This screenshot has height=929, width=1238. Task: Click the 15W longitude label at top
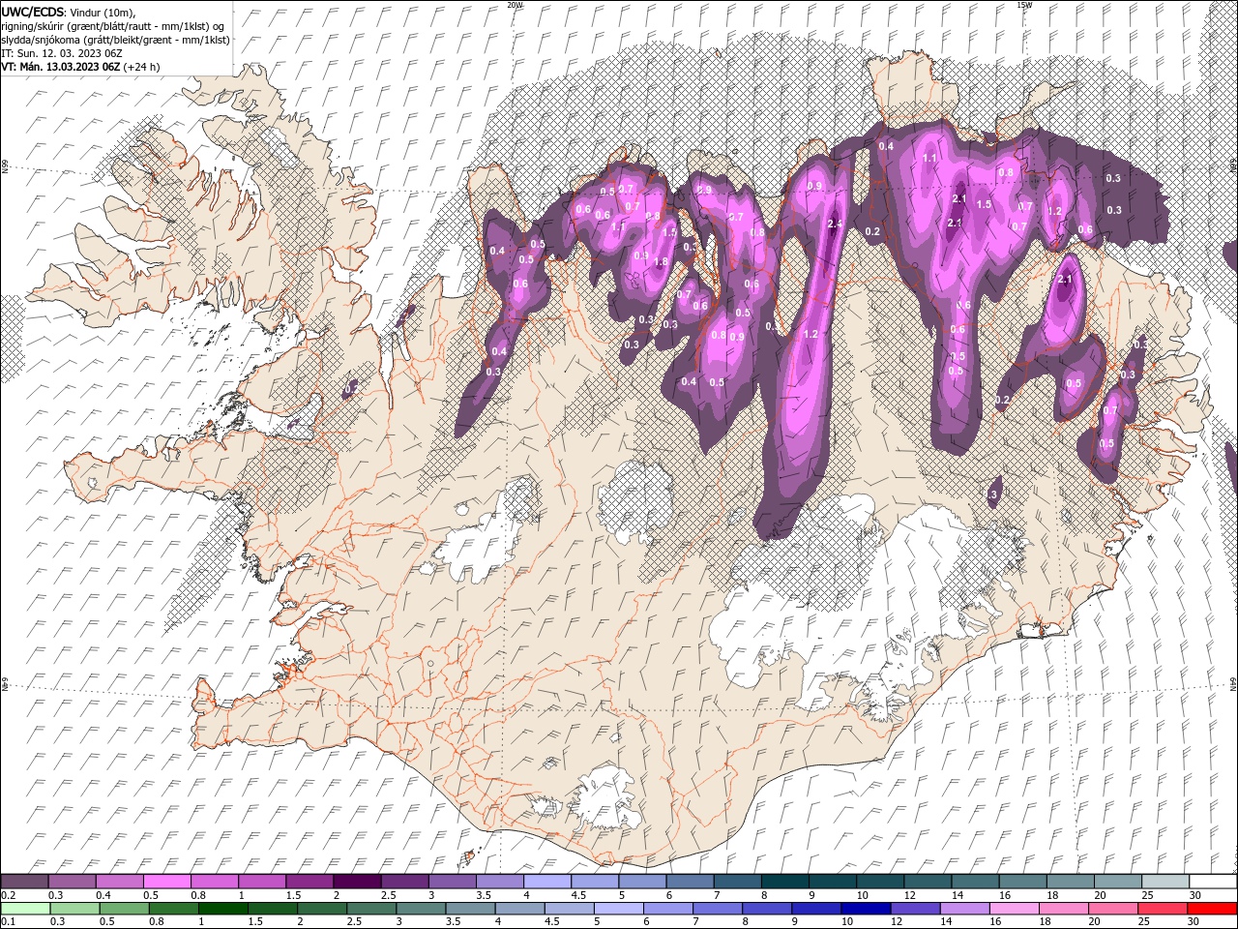pyautogui.click(x=1023, y=5)
